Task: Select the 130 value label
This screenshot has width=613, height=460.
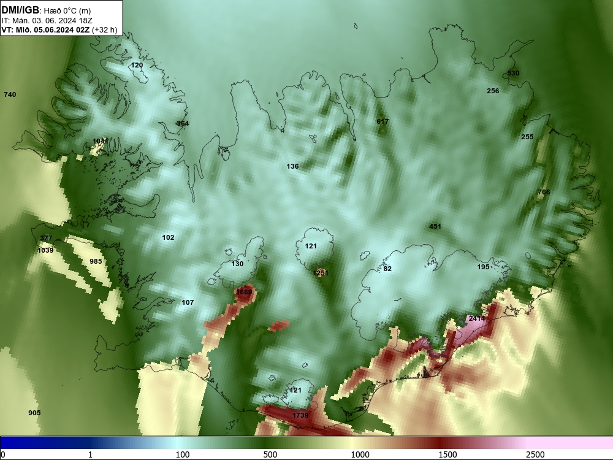Action: (237, 264)
